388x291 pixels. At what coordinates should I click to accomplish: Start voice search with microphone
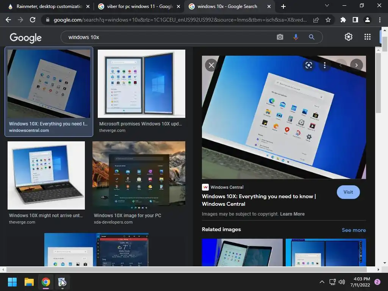tap(296, 37)
